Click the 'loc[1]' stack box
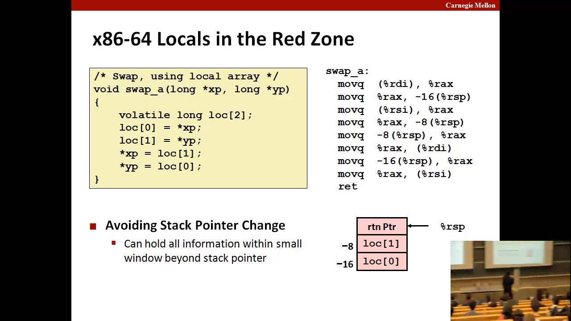 point(382,244)
